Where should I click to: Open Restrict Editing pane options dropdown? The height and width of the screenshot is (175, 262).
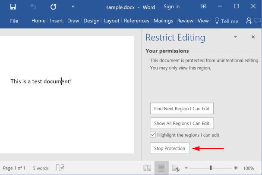(x=236, y=37)
